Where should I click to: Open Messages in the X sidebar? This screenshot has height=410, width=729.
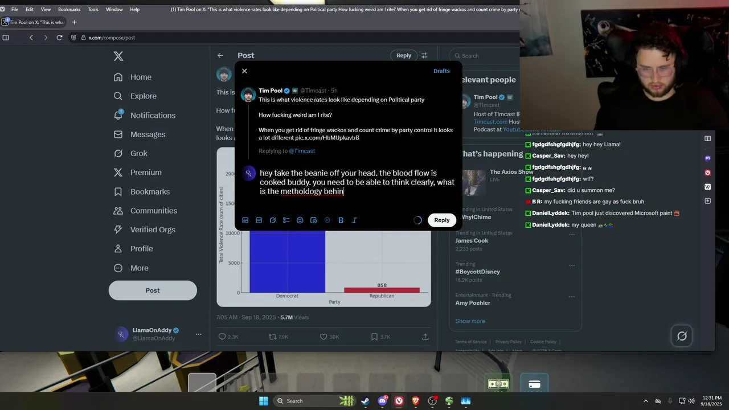tap(140, 134)
